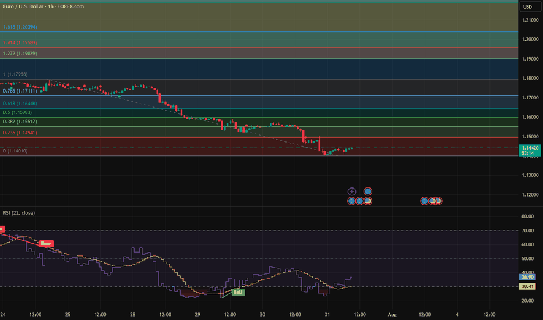Click the RSI moving average label 30.41
The height and width of the screenshot is (320, 543).
coord(527,286)
